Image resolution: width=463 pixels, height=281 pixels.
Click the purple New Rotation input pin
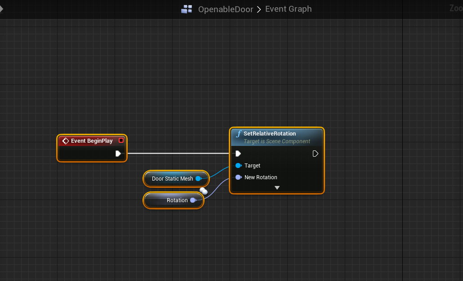click(x=238, y=177)
